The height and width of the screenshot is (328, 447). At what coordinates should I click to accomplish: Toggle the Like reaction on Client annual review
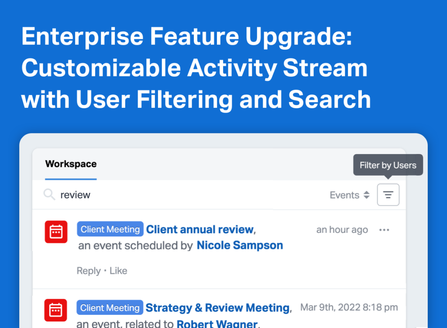pos(119,270)
